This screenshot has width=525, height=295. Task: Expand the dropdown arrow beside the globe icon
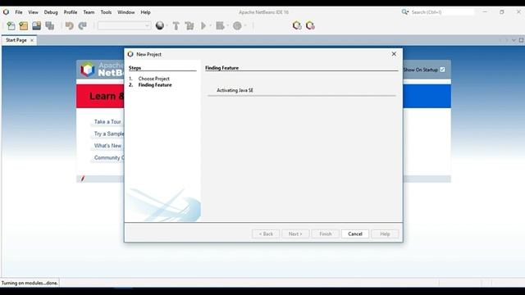click(167, 25)
